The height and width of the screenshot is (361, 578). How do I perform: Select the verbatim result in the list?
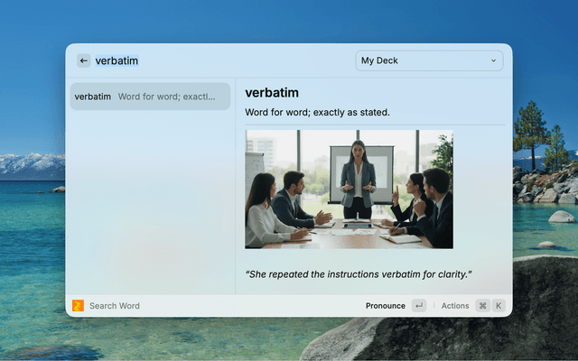pyautogui.click(x=150, y=97)
